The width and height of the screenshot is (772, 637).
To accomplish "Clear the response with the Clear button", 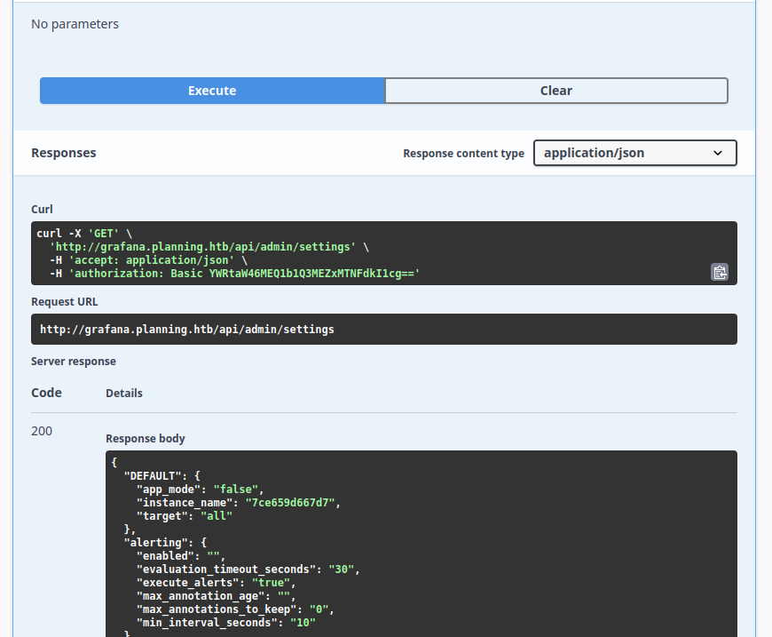I will [x=556, y=91].
